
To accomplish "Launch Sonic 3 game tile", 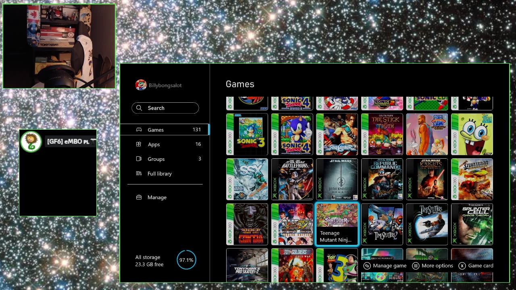I will (247, 134).
